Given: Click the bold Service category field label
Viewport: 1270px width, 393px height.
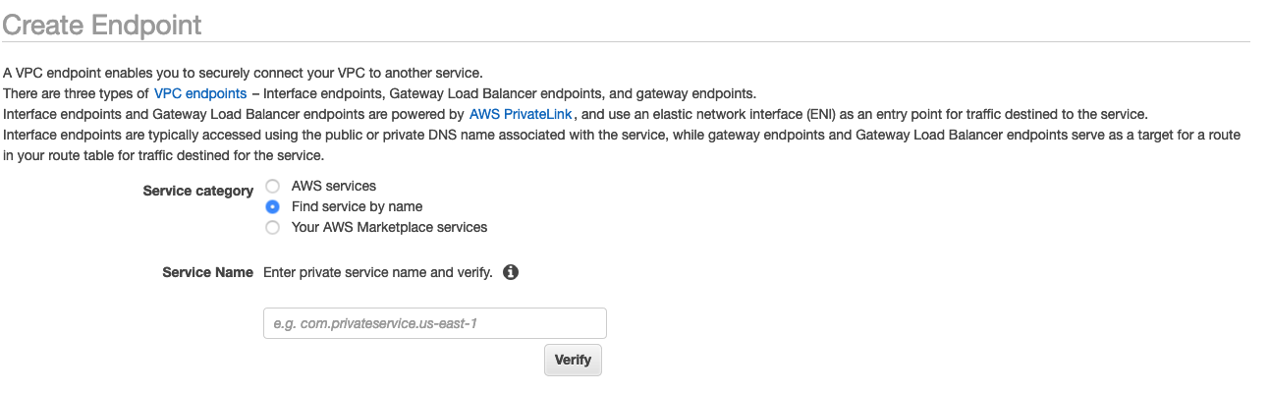Looking at the screenshot, I should click(x=197, y=191).
